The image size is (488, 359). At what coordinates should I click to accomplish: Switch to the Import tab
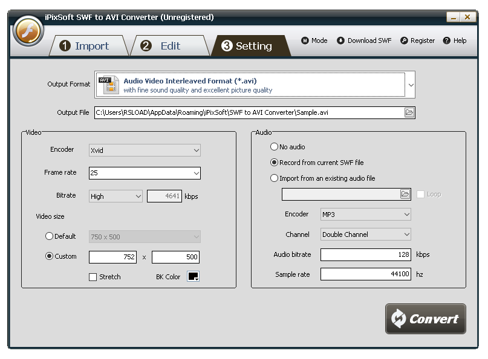(x=89, y=46)
